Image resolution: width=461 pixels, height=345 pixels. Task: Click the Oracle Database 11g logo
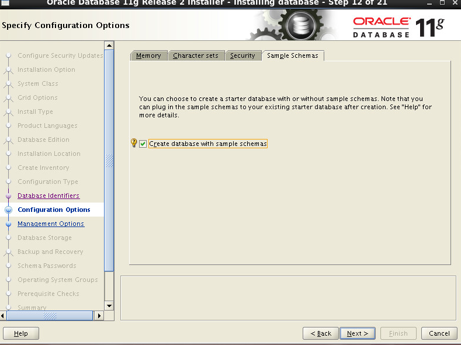coord(398,27)
